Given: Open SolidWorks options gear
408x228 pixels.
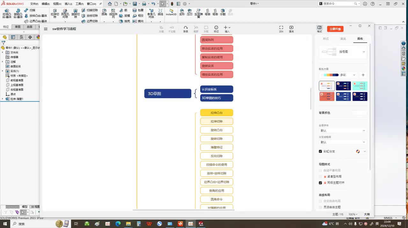Looking at the screenshot, I should [185, 4].
